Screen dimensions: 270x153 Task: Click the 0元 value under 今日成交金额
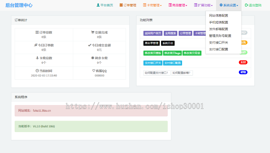coord(99,50)
